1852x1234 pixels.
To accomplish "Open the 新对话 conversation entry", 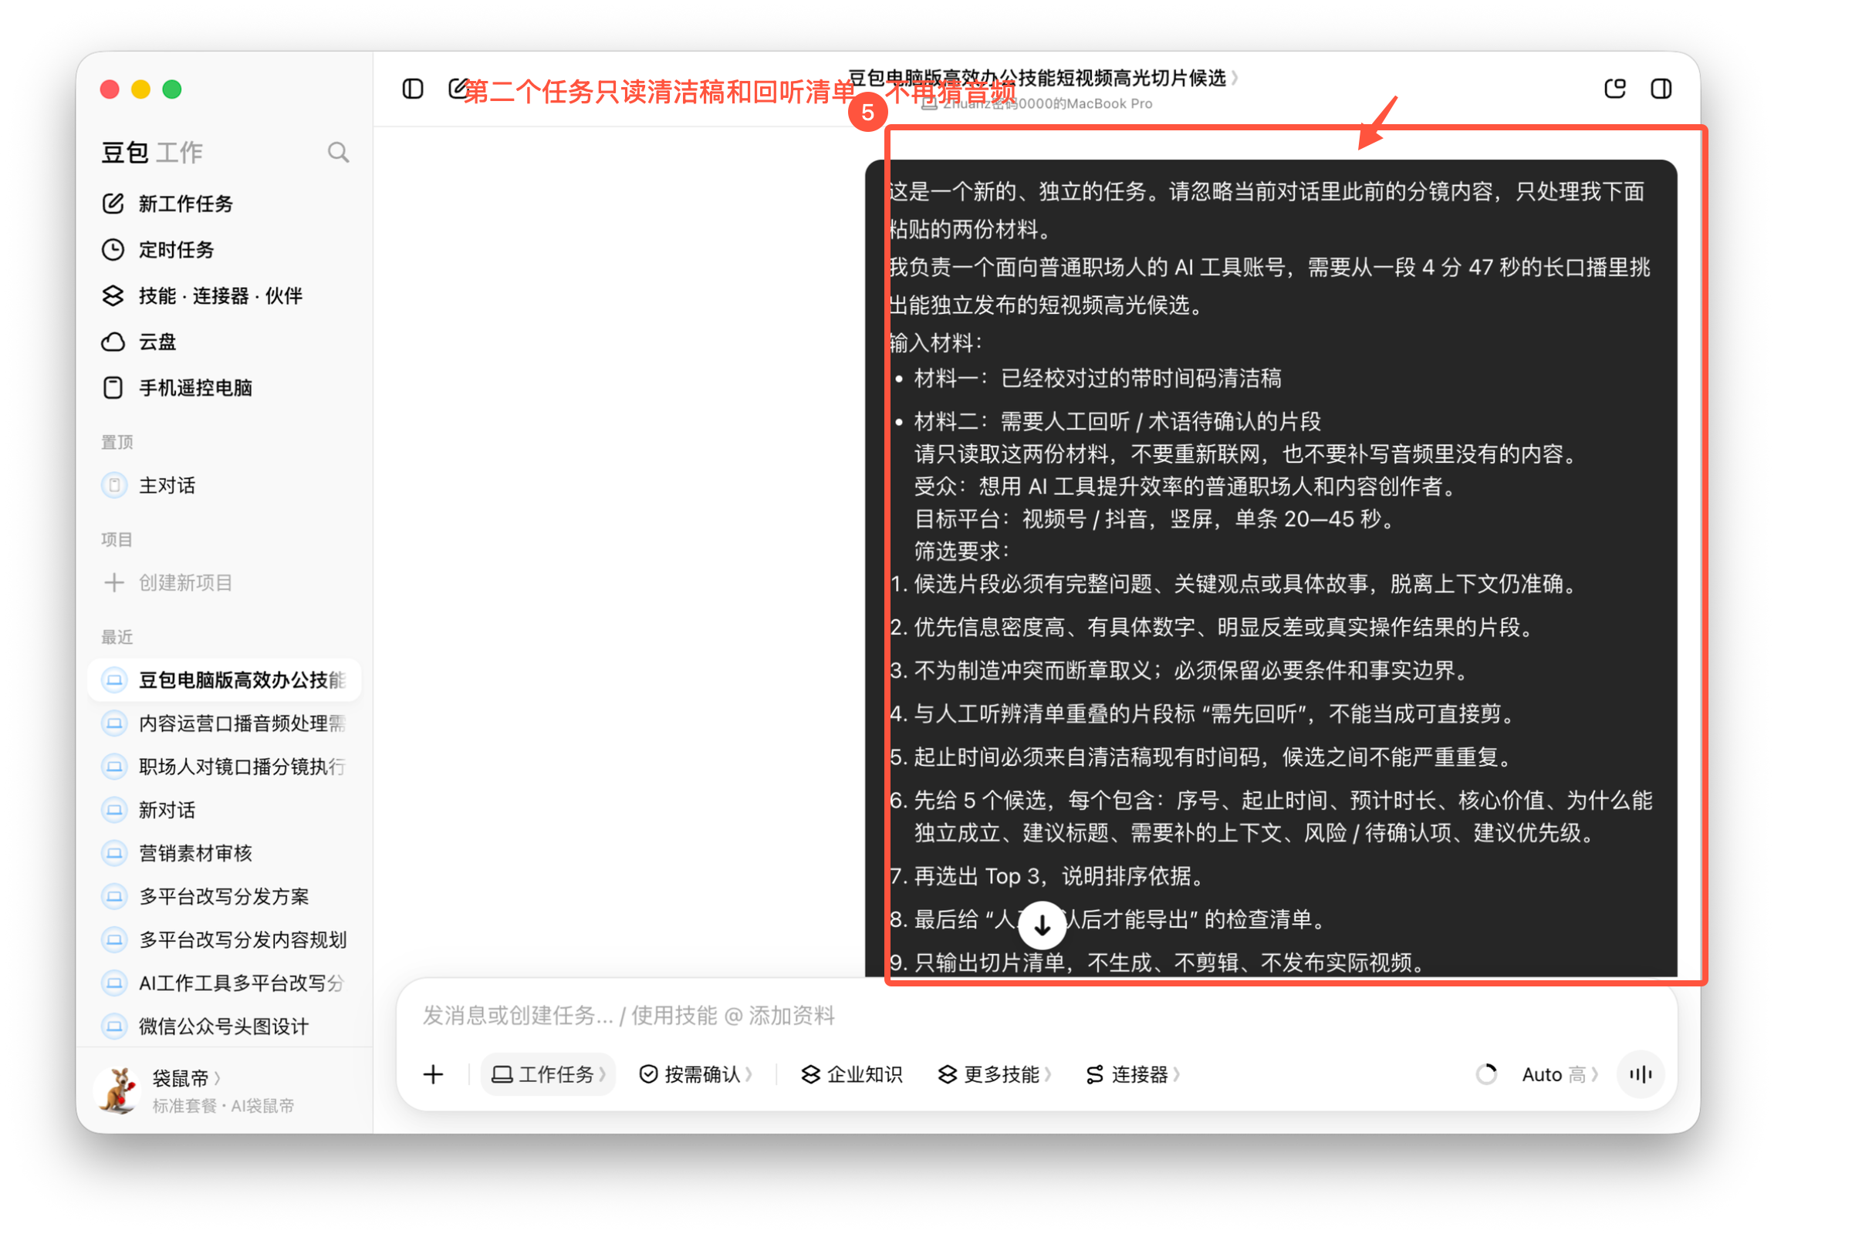I will pos(225,810).
